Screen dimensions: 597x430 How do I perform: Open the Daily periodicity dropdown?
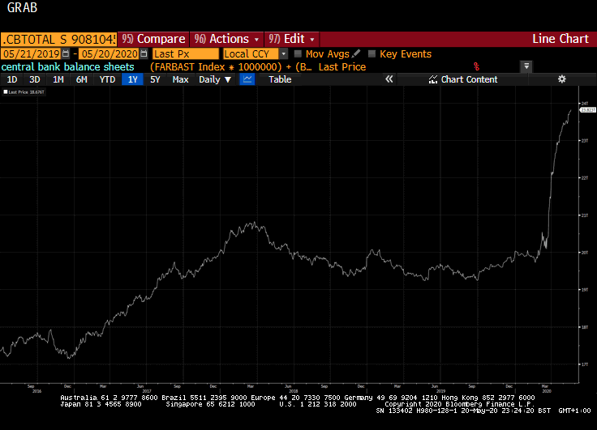(x=215, y=79)
